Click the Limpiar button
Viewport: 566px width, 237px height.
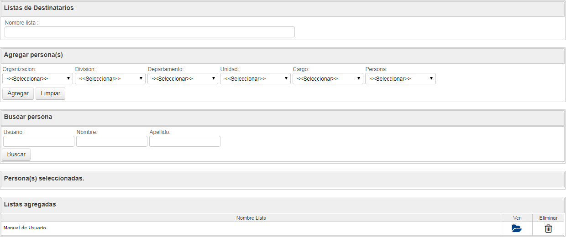pyautogui.click(x=51, y=93)
